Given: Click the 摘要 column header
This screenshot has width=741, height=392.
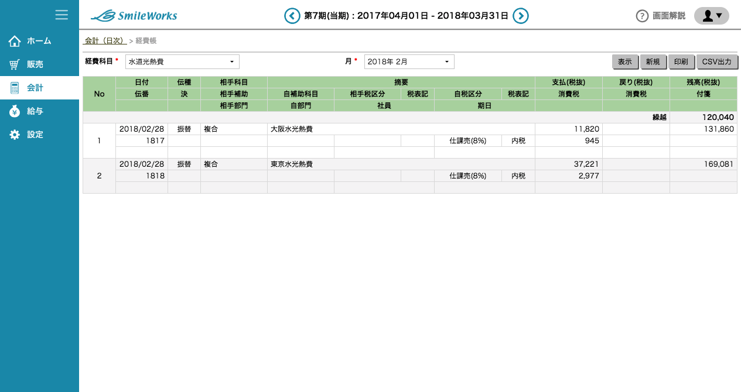Looking at the screenshot, I should click(x=401, y=82).
